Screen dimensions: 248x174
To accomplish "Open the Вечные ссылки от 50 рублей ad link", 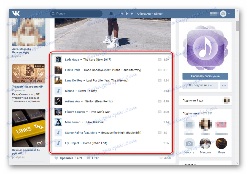I will click(x=26, y=151).
